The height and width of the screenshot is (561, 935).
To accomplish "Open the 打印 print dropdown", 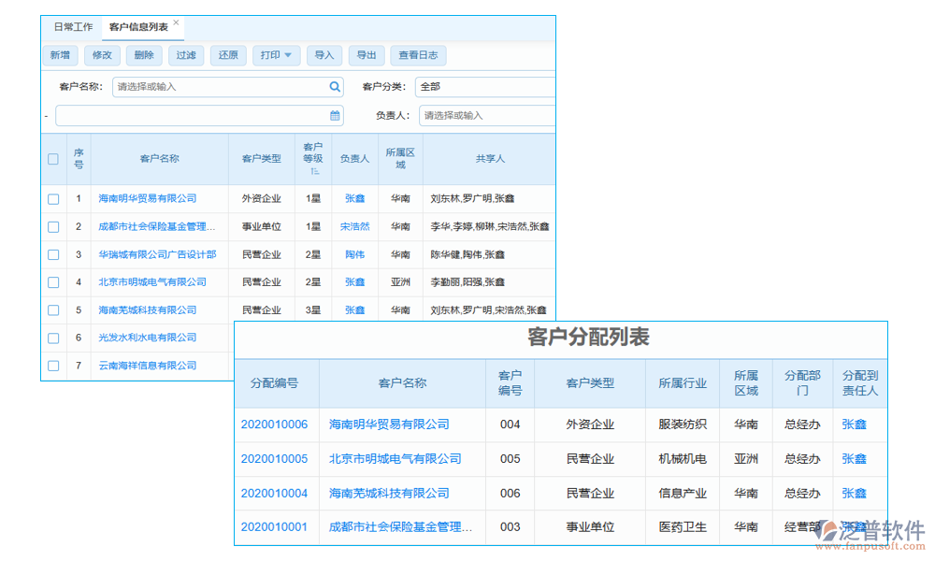I will pos(276,55).
